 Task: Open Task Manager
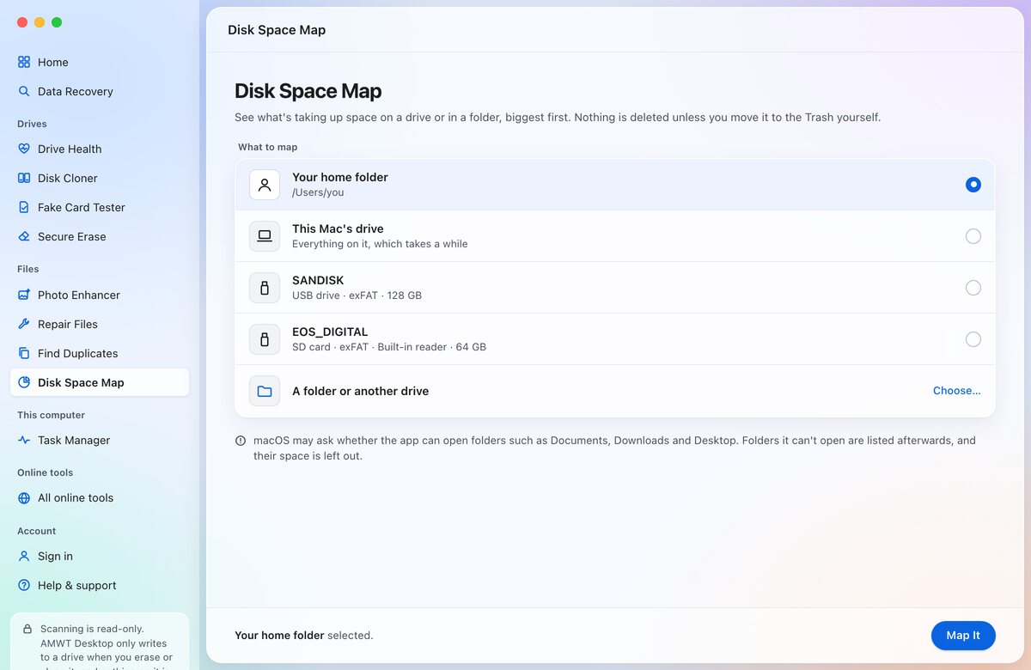[100, 440]
